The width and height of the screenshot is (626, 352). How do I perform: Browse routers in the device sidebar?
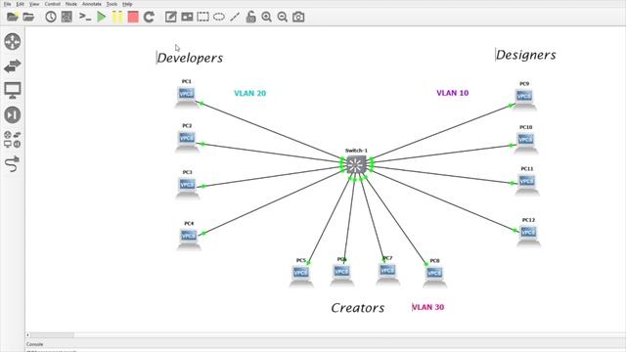13,41
